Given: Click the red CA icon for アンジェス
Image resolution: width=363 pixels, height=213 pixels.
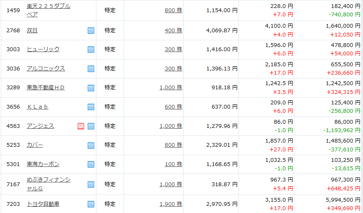Looking at the screenshot, I should coord(81,126).
